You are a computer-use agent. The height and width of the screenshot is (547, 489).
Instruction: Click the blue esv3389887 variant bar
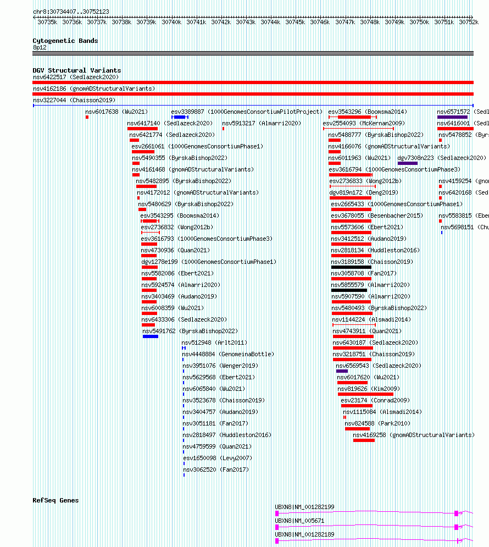coord(180,117)
